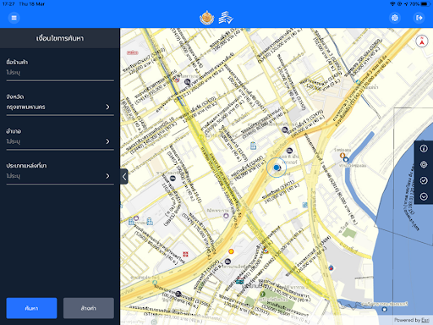
Task: Open district dropdown อำเภอ
Action: pyautogui.click(x=60, y=141)
